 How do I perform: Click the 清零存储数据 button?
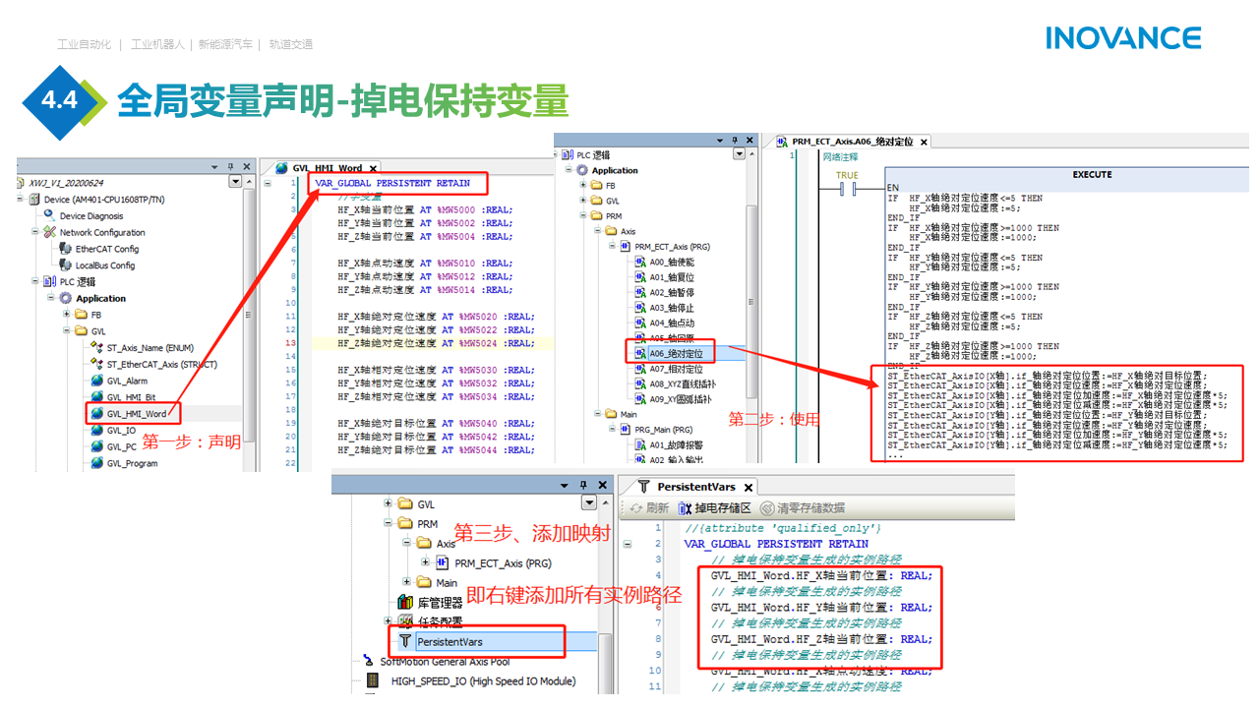tap(803, 508)
